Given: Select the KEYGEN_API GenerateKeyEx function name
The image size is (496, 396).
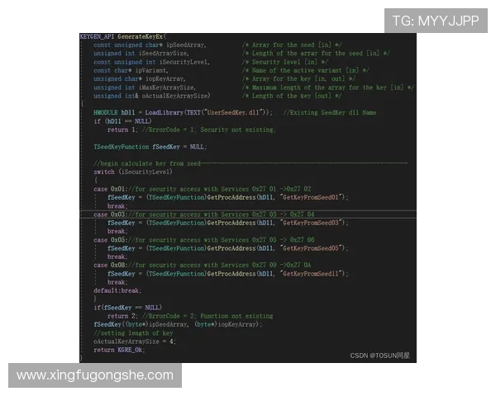Looking at the screenshot, I should click(122, 37).
